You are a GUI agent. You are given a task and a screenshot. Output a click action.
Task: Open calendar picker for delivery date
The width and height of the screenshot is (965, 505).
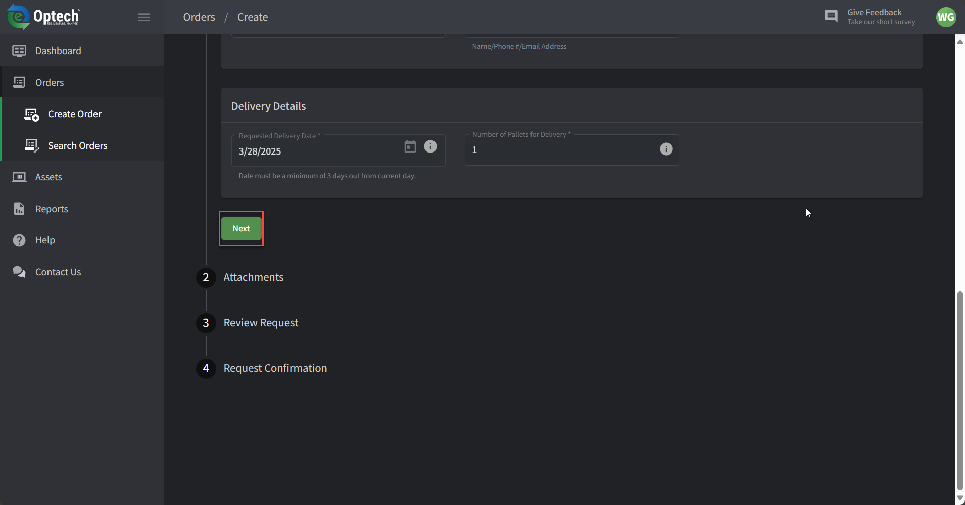coord(410,146)
